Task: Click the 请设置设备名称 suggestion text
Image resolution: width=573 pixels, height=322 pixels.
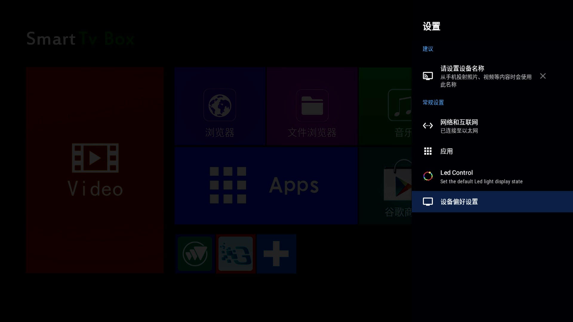Action: [463, 68]
